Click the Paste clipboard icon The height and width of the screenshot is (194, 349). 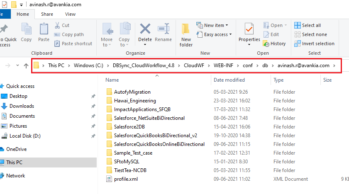[x=44, y=30]
